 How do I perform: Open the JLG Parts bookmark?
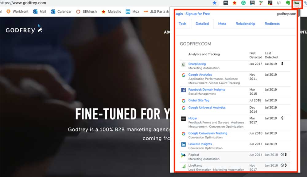(x=156, y=12)
